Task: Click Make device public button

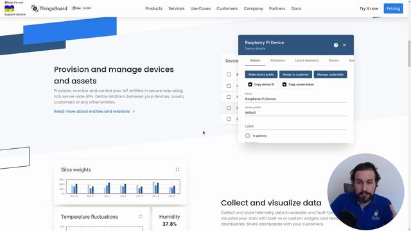Action: [261, 74]
